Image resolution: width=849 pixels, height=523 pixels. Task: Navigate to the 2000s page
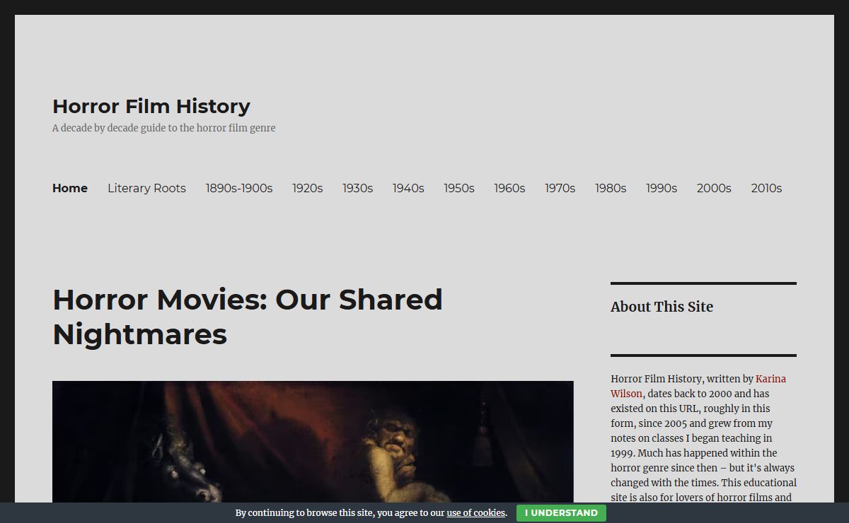click(714, 188)
